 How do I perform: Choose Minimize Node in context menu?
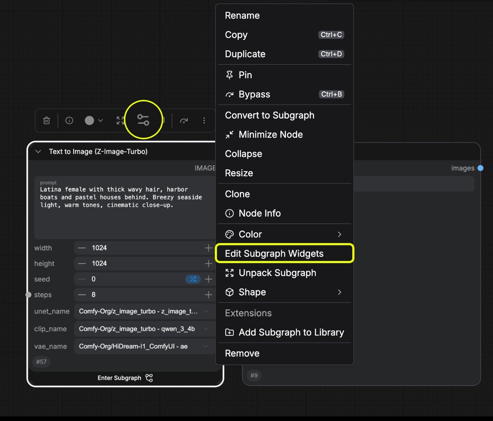(x=285, y=135)
